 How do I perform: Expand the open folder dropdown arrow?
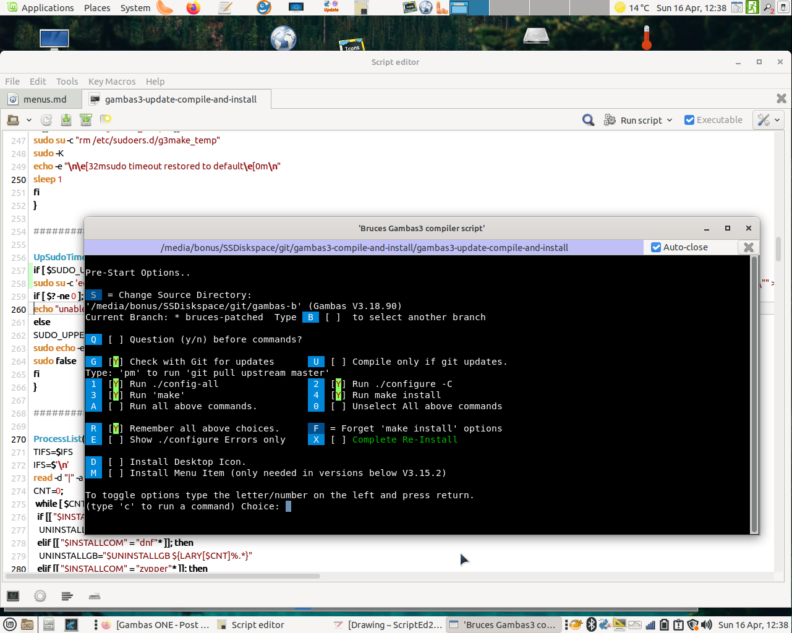pos(28,121)
